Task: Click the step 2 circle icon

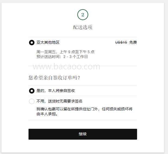Action: tap(83, 15)
